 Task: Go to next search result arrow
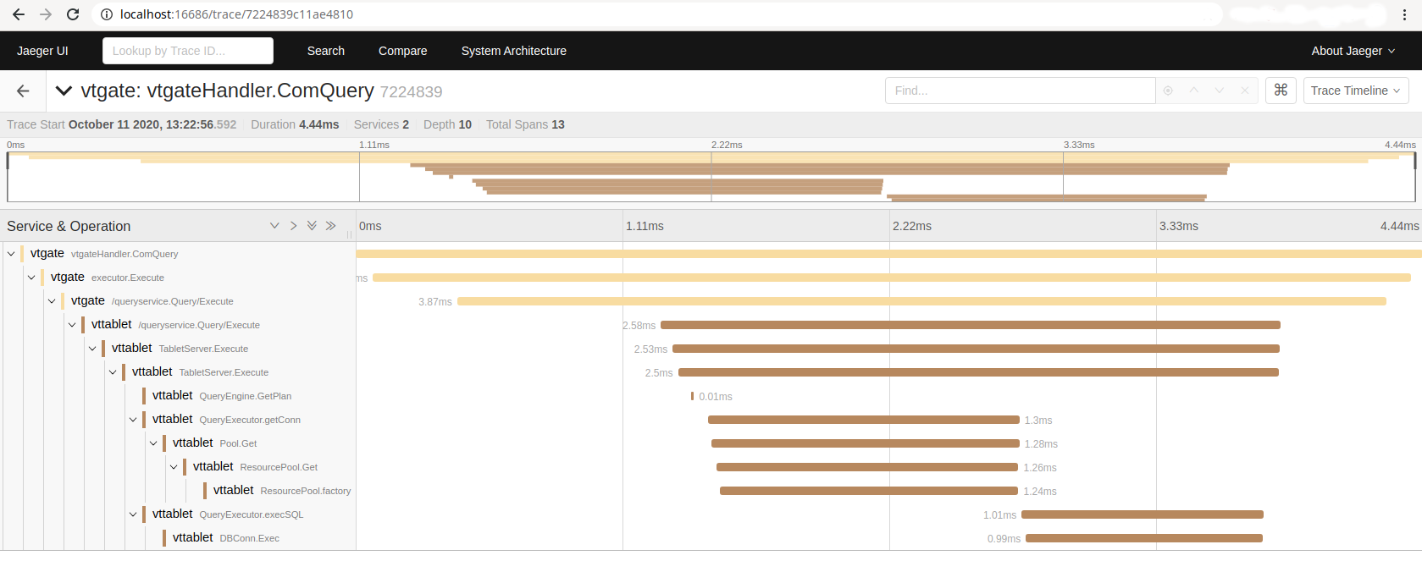coord(1219,91)
